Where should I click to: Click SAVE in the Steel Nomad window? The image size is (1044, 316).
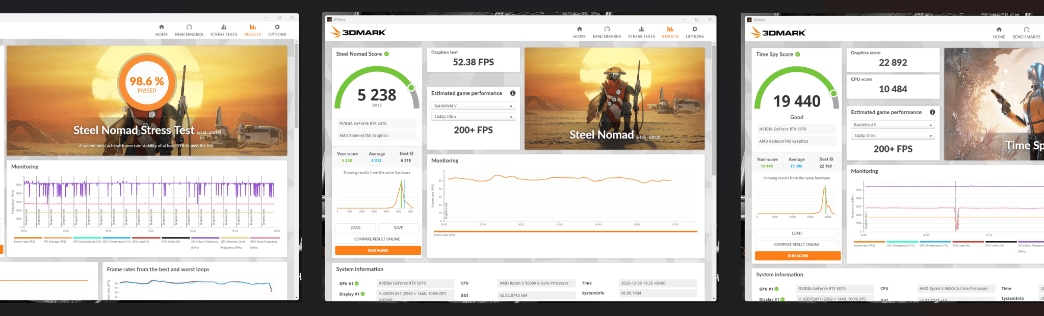398,228
